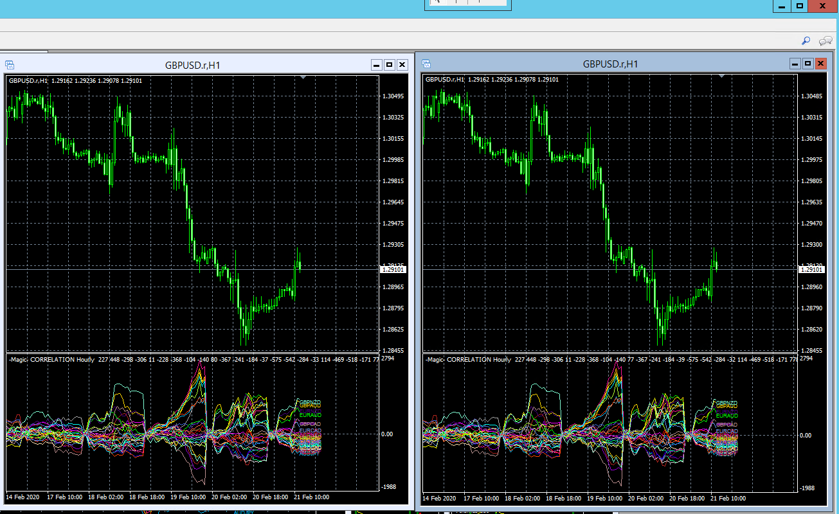Select the right window's GBPUSD.r,H1 title bar

click(x=610, y=64)
